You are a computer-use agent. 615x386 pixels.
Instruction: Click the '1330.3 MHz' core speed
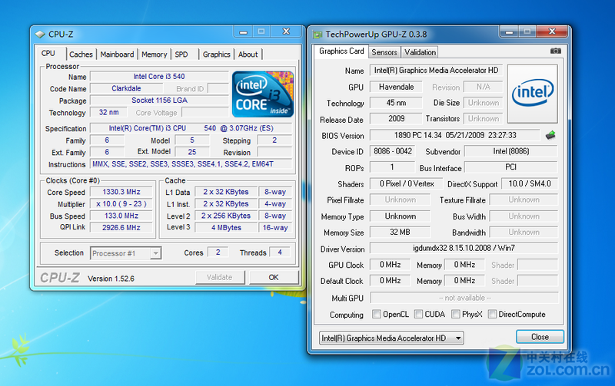121,192
